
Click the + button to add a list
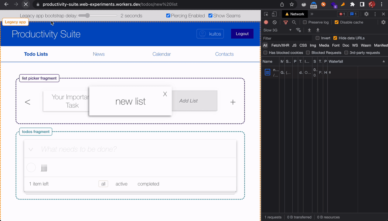pos(233,102)
